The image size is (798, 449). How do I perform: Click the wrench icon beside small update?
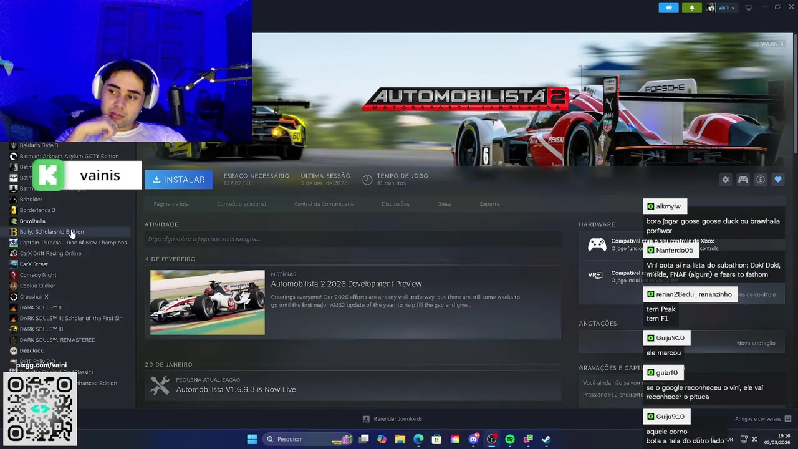pos(160,385)
